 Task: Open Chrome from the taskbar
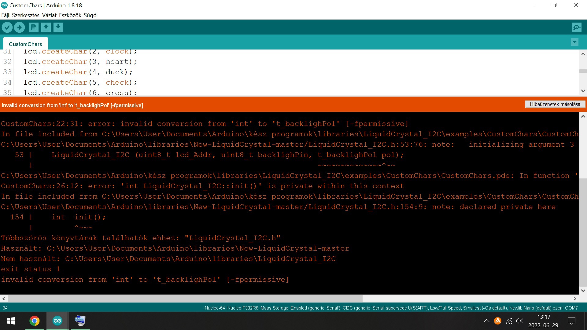pyautogui.click(x=35, y=321)
